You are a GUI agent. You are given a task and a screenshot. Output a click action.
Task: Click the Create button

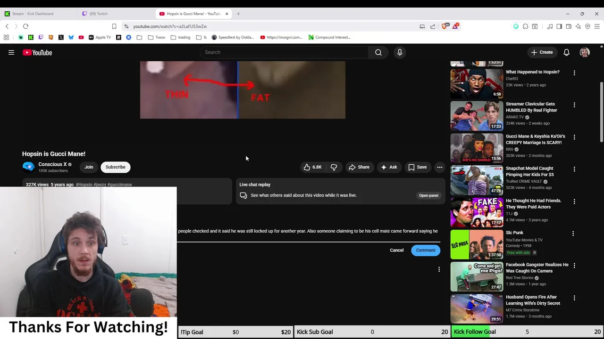(x=542, y=52)
